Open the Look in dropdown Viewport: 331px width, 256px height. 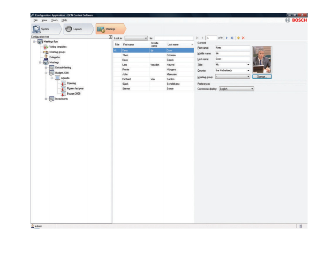point(146,37)
